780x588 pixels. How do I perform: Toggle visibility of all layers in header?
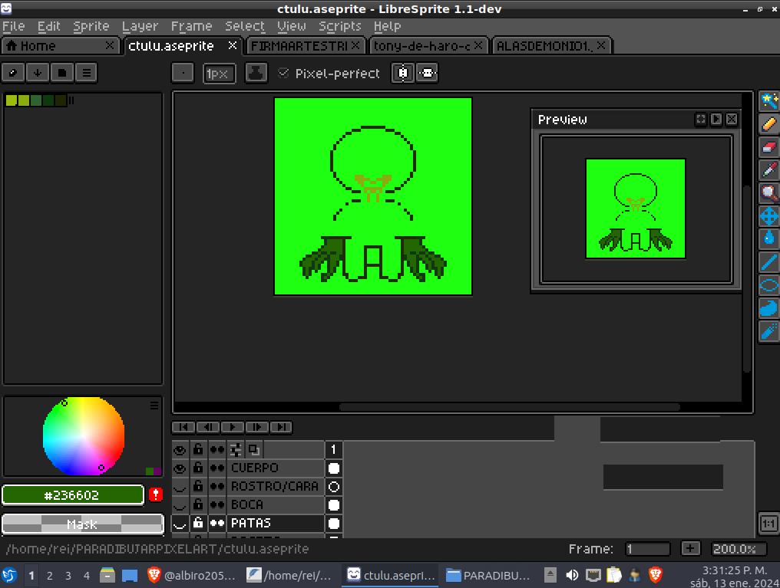tap(180, 450)
